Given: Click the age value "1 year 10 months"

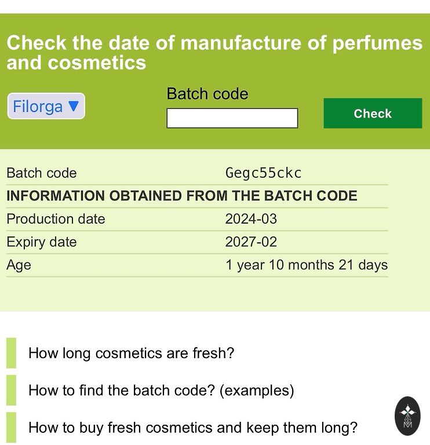Looking at the screenshot, I should [x=306, y=265].
